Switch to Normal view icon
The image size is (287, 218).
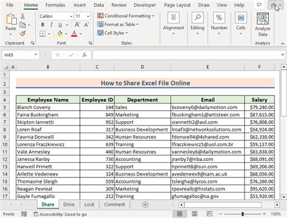(x=179, y=214)
